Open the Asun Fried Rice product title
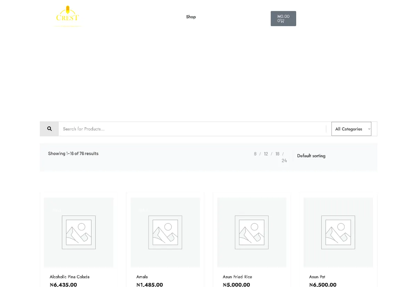 pyautogui.click(x=237, y=277)
